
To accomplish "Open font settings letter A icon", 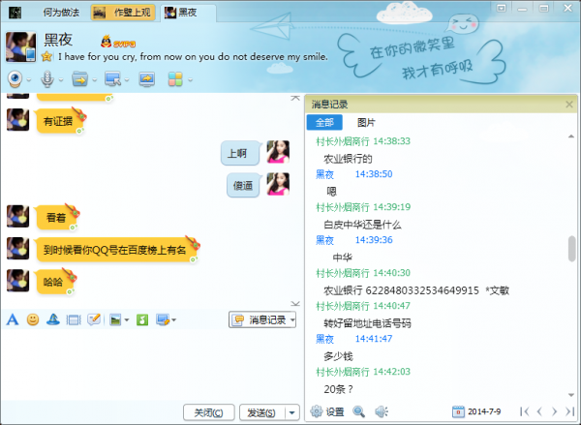I will (x=13, y=319).
